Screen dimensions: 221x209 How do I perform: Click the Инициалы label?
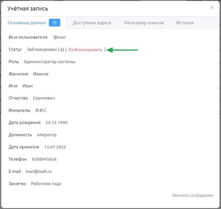point(20,110)
